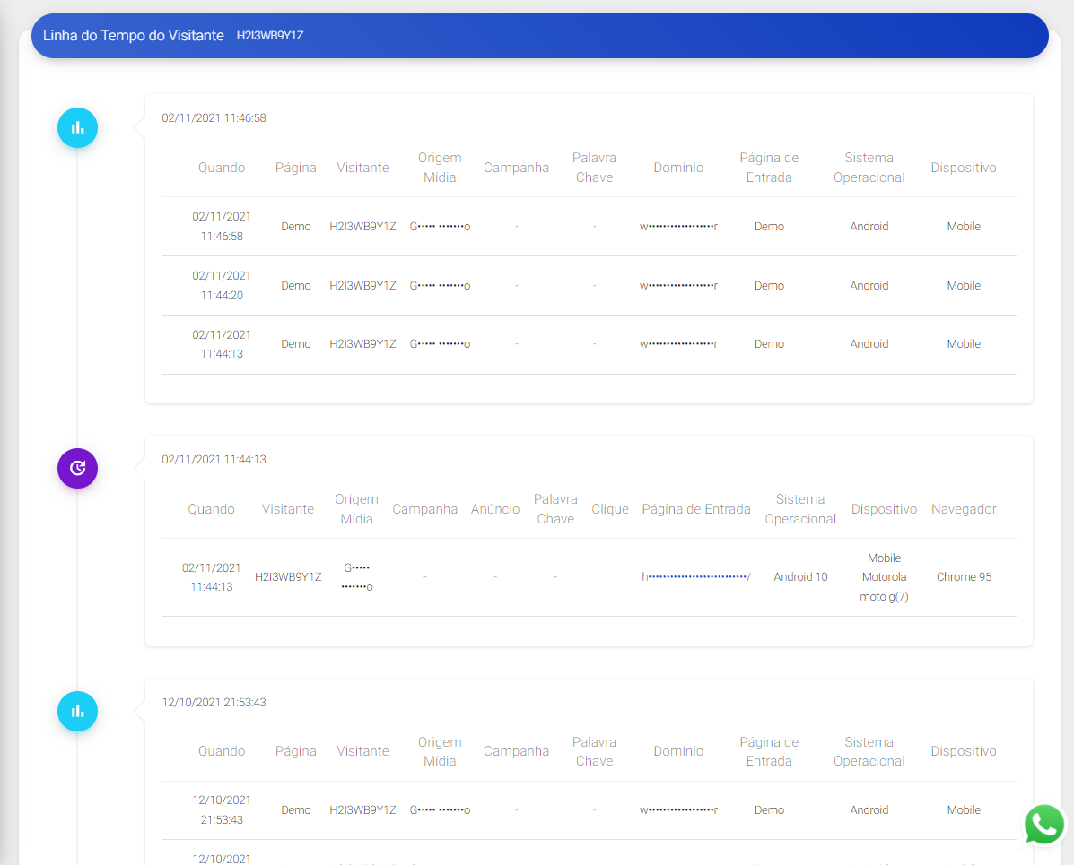Image resolution: width=1074 pixels, height=865 pixels.
Task: Select timestamp 02/11/2021 11:44:13 card heading
Action: pyautogui.click(x=214, y=459)
